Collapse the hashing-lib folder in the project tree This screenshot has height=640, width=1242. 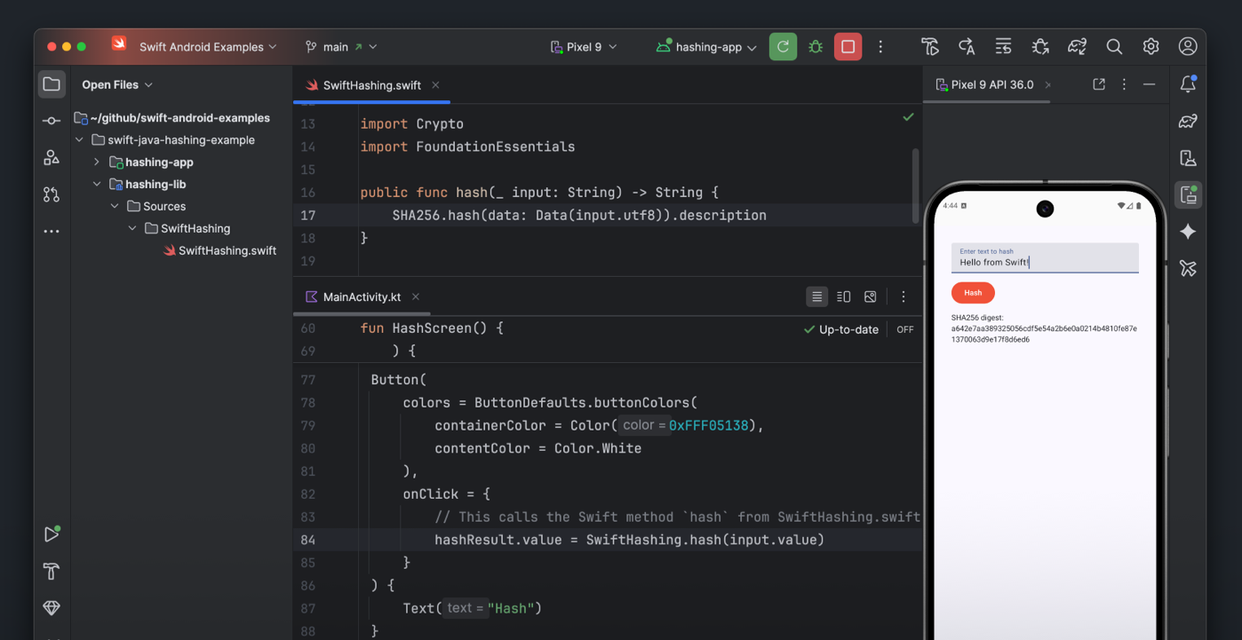pos(98,184)
